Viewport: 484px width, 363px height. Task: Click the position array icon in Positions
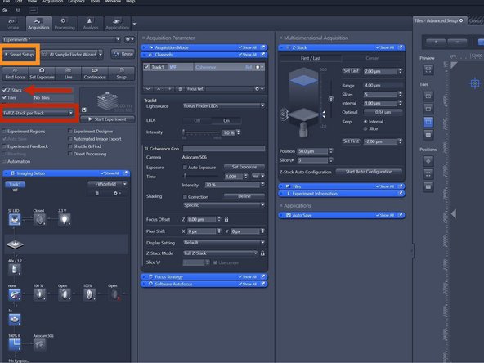coord(428,174)
